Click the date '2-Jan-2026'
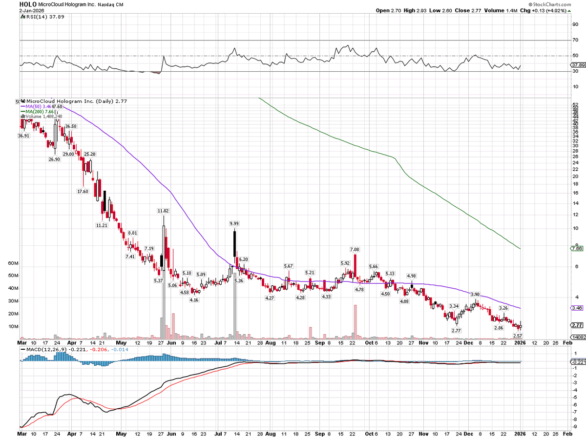 31,10
